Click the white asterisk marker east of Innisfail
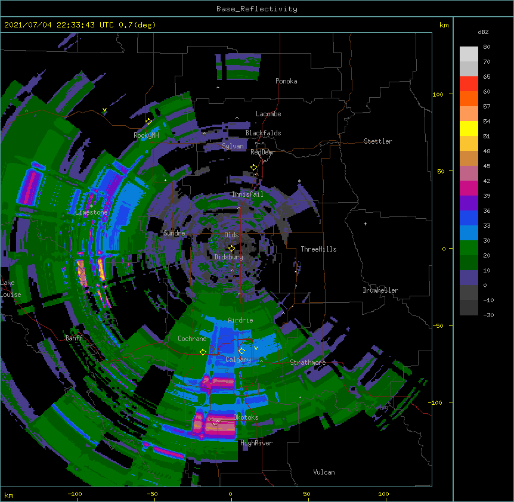 [x=299, y=181]
